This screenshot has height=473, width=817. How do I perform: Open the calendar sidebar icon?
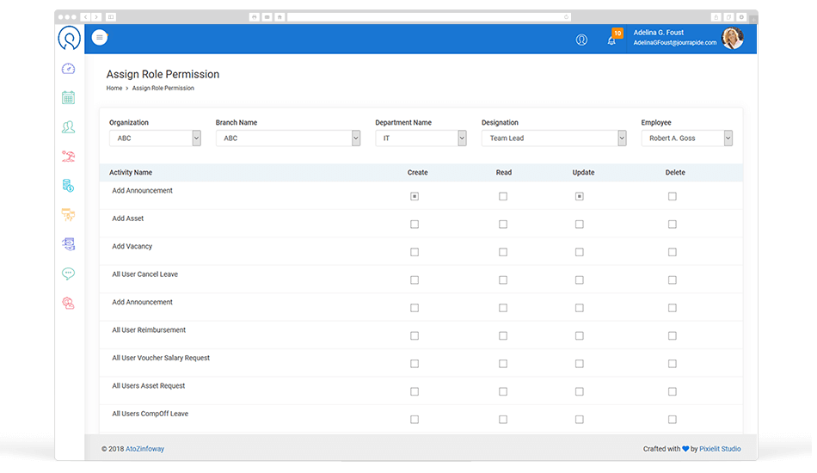68,97
